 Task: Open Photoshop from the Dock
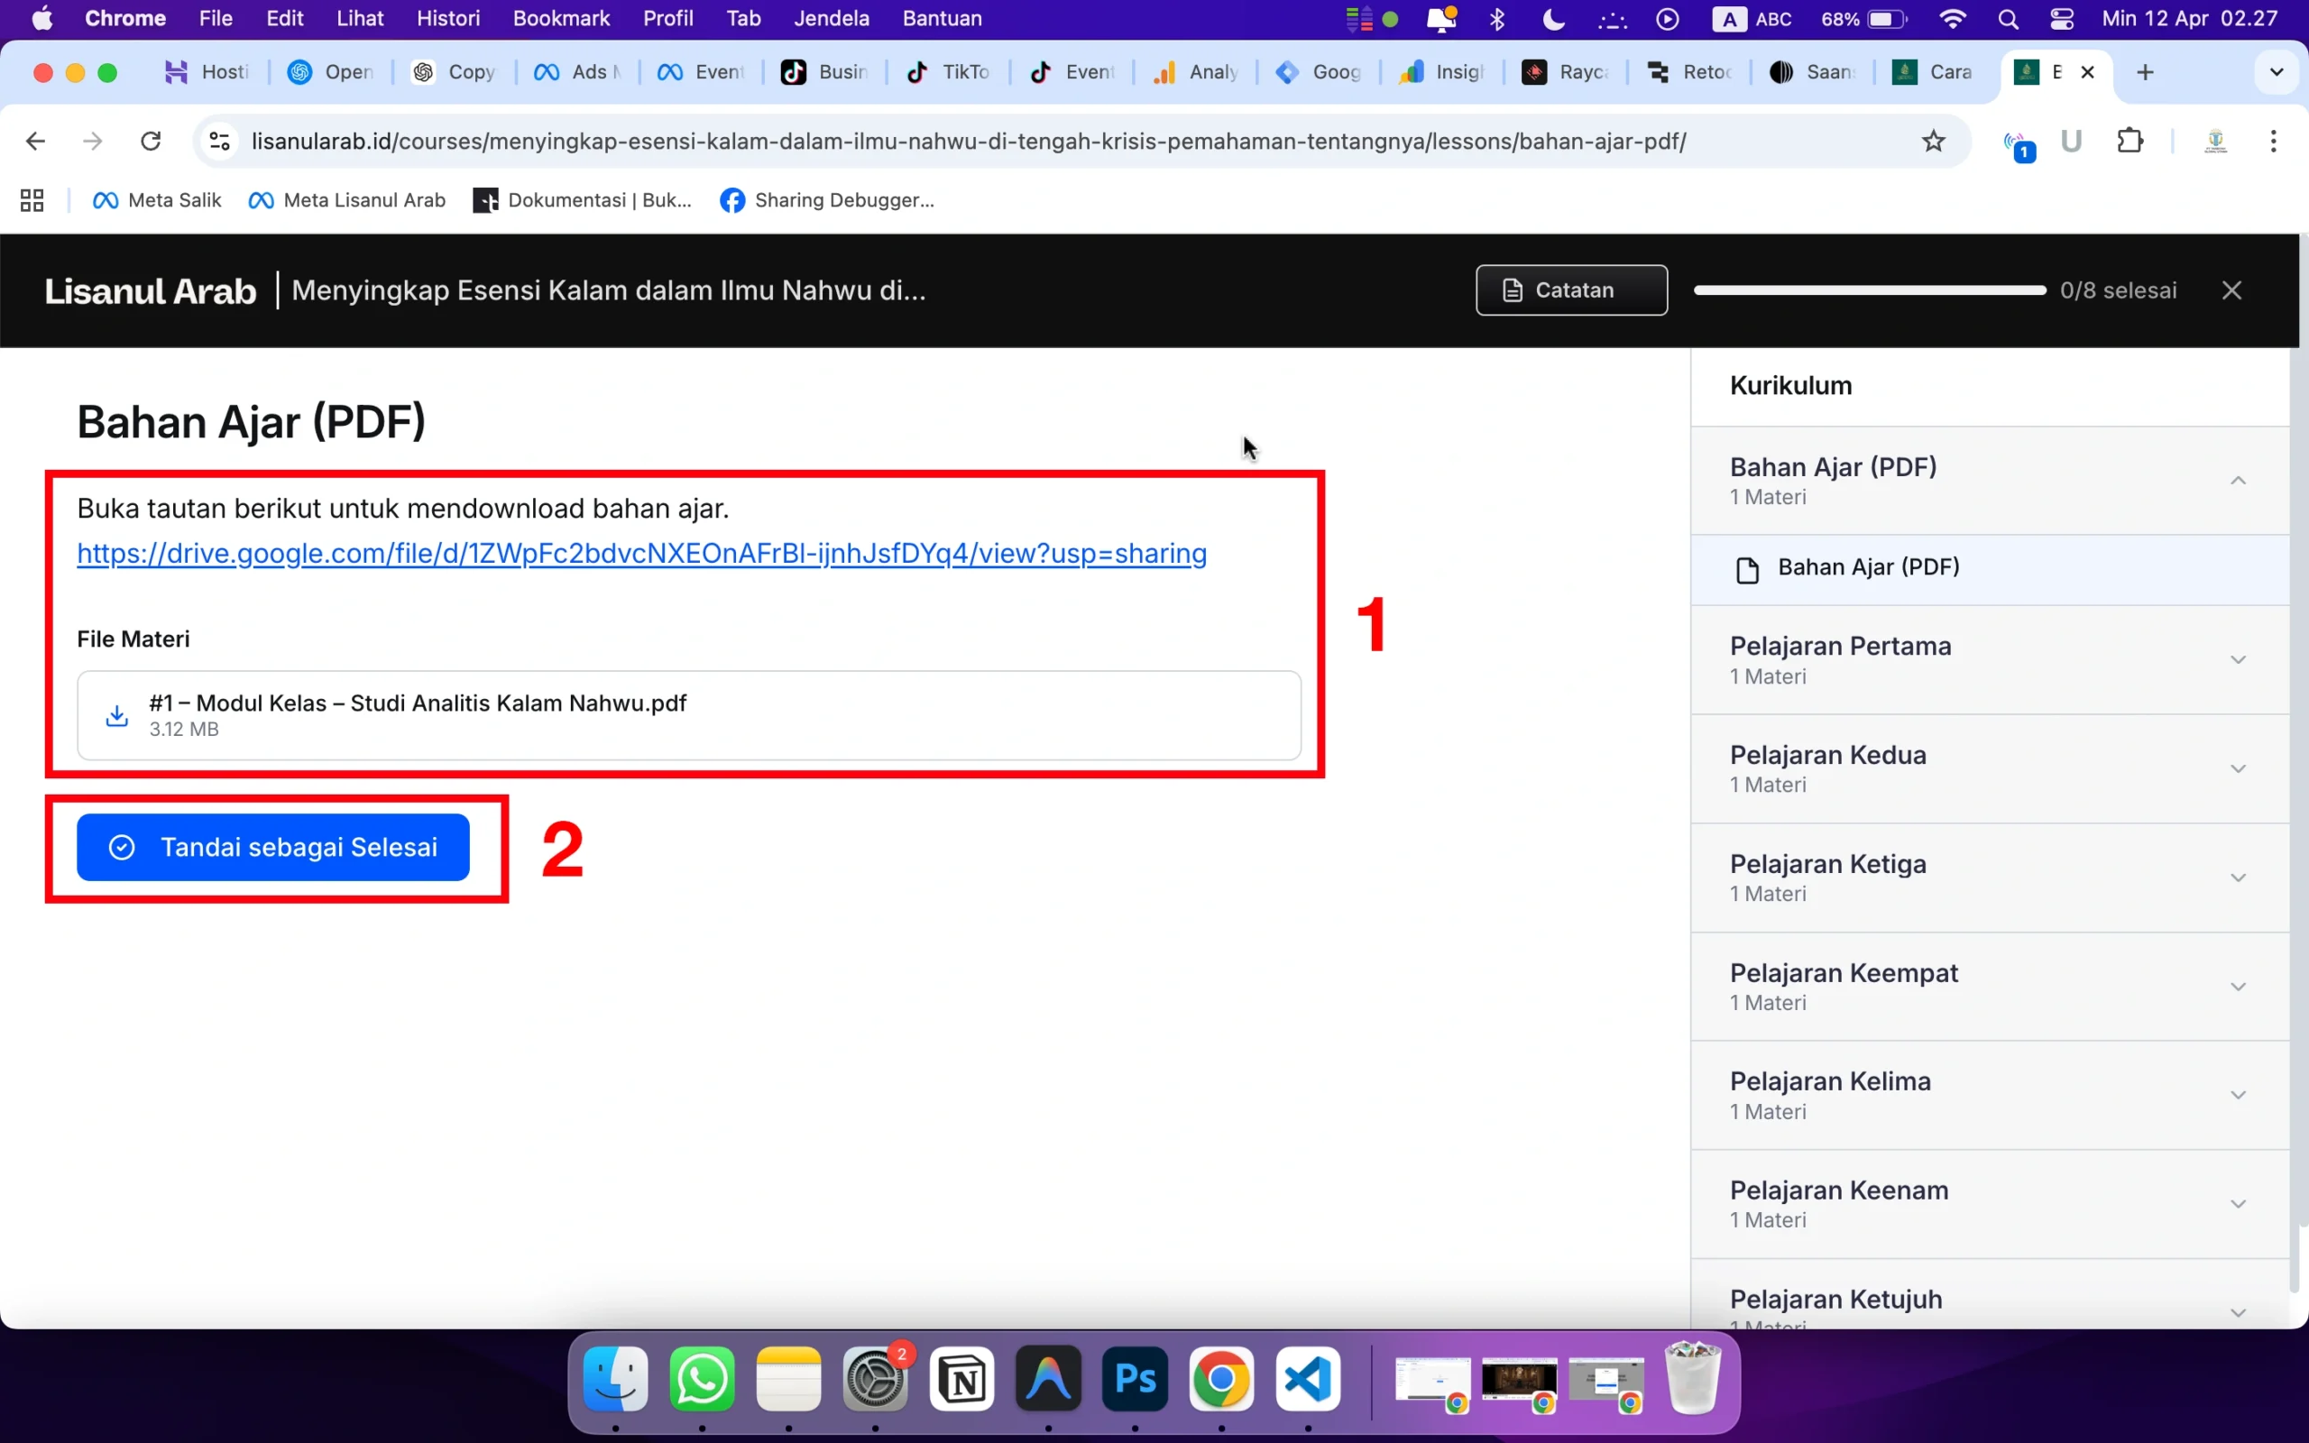(x=1135, y=1379)
